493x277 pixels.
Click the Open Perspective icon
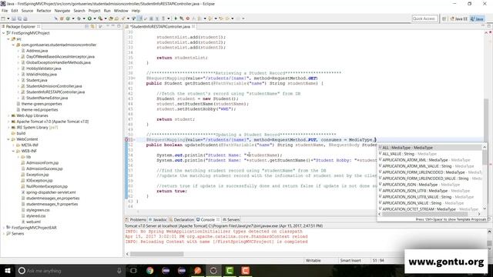click(444, 18)
